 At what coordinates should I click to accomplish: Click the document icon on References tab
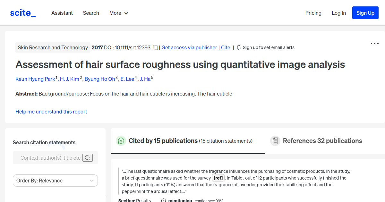coord(275,140)
